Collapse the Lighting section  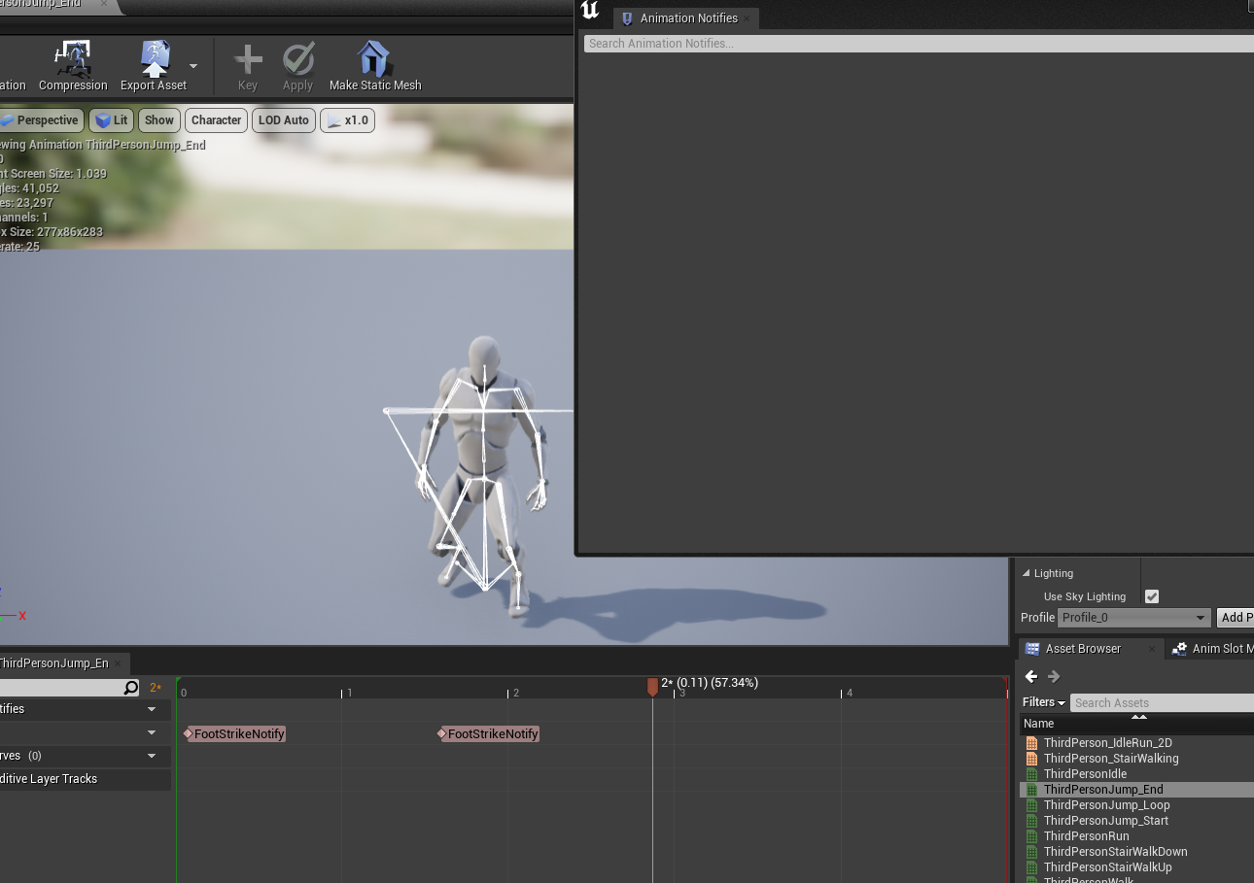point(1027,573)
